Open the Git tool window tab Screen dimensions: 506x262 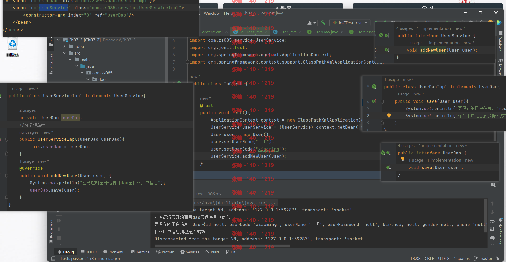230,252
